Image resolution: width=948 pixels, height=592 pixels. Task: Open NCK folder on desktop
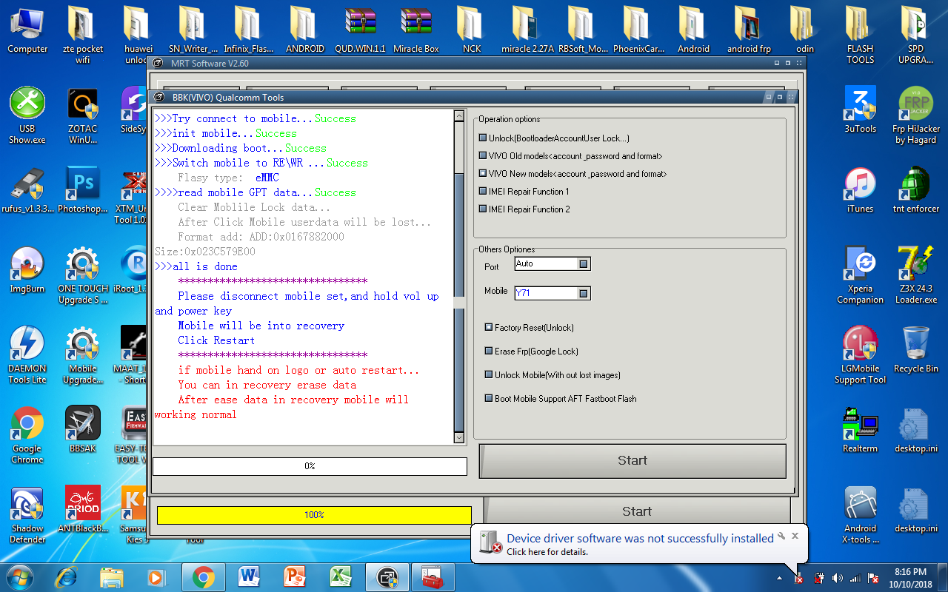472,30
